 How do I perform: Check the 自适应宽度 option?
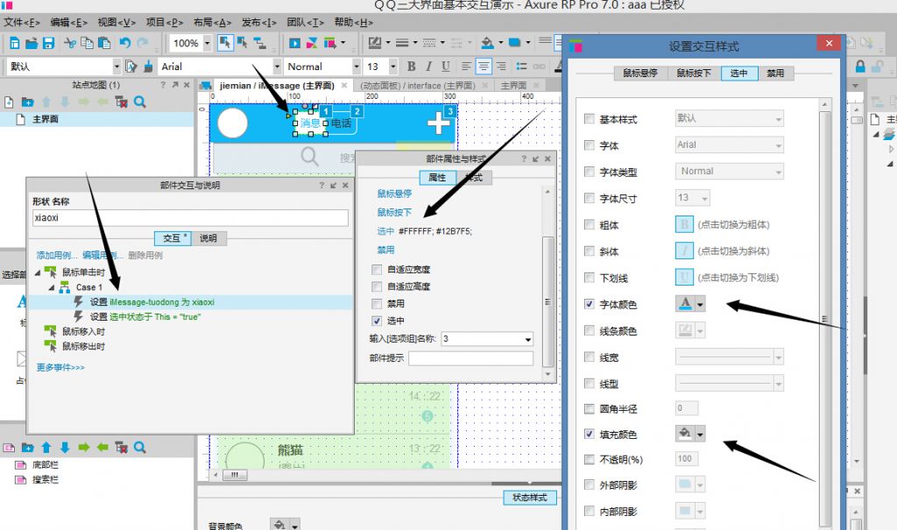click(x=377, y=269)
